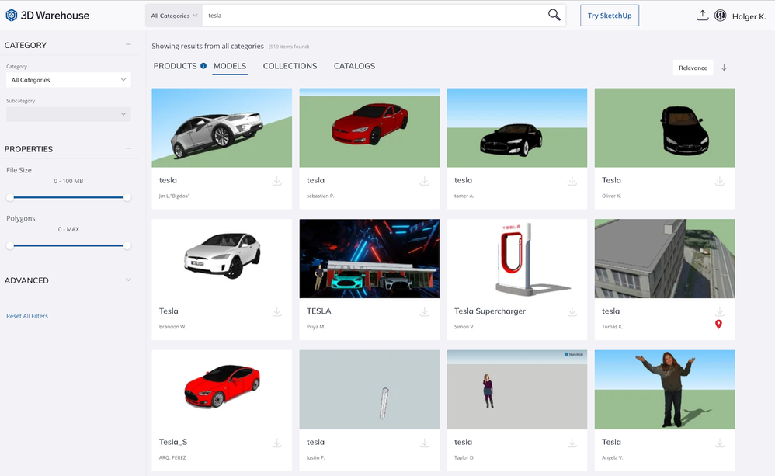Download the Tesla model by Brandon W.

(x=276, y=312)
